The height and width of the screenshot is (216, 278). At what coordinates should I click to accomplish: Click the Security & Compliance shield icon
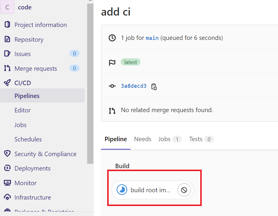coord(7,154)
